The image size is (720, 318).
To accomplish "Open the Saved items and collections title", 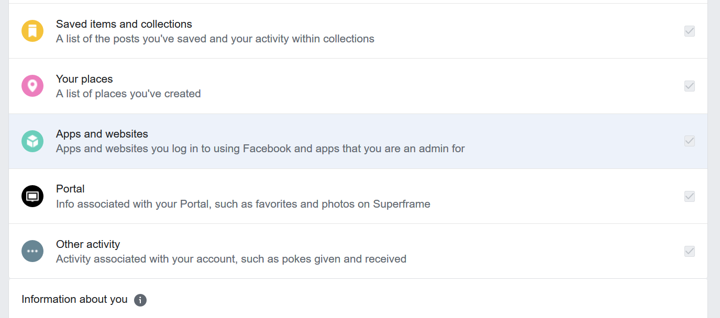I will 124,24.
